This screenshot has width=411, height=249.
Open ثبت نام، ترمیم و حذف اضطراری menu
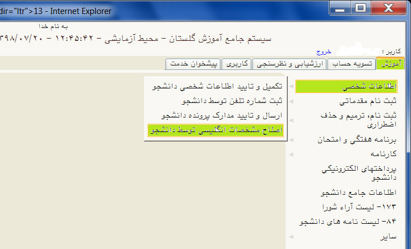click(358, 120)
